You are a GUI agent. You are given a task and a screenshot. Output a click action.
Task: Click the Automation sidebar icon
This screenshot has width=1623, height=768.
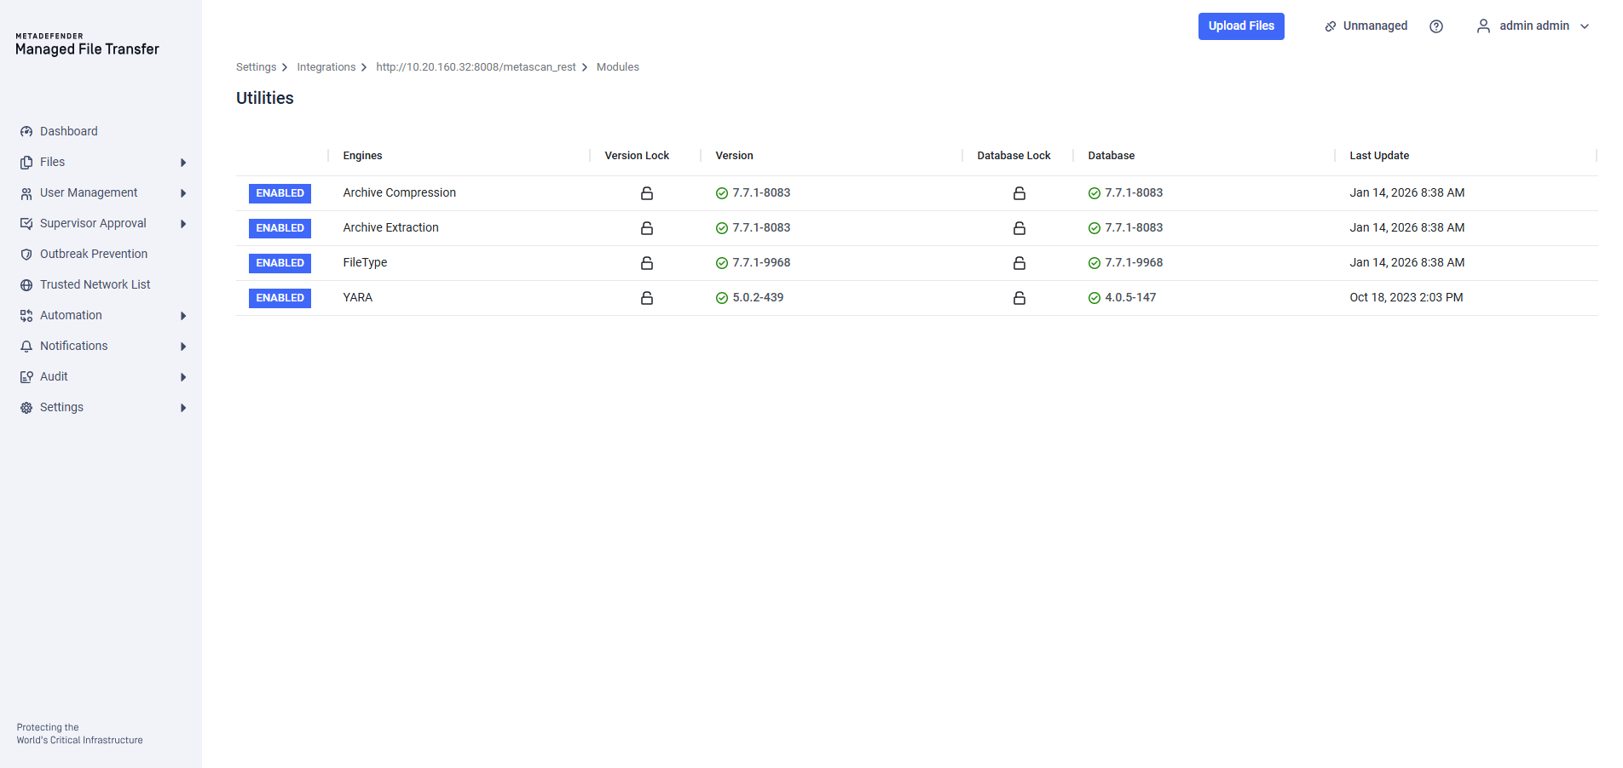(x=26, y=316)
